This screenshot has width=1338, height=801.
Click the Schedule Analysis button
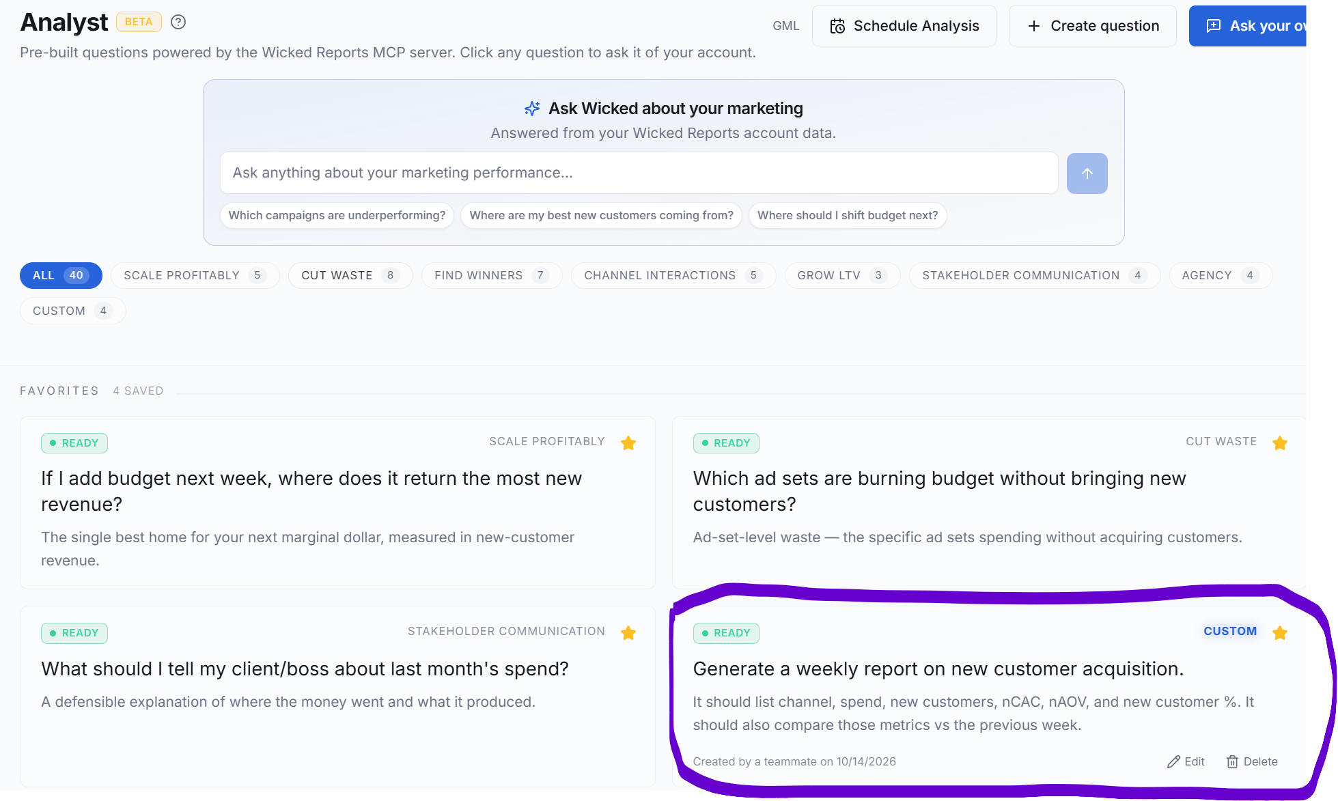pos(904,26)
